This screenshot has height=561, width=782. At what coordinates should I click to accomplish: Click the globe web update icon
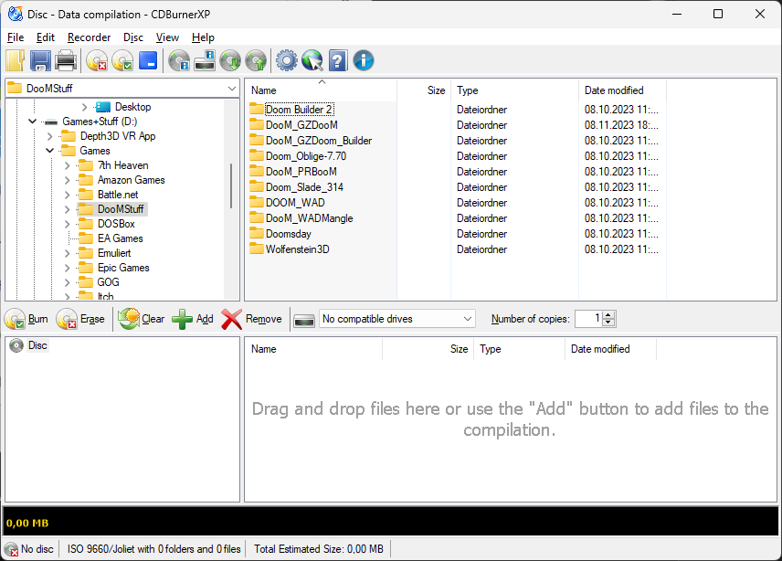pos(312,61)
